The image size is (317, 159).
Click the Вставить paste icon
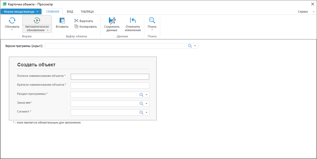pos(62,20)
